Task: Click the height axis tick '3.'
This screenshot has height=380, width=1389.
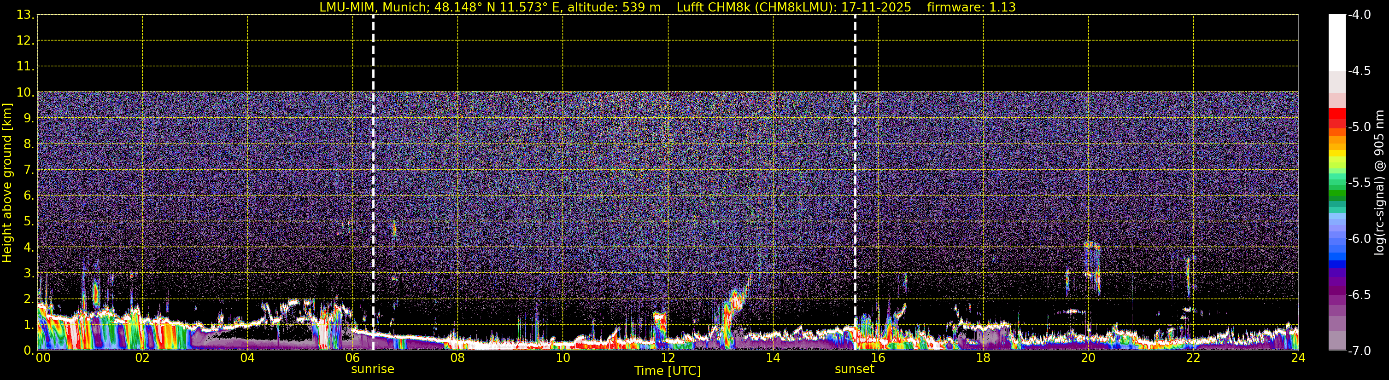Action: 29,273
